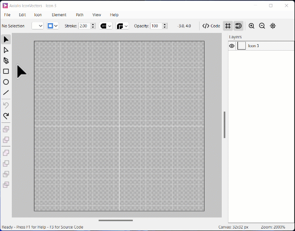Screen dimensions: 295x231
Task: Toggle the grid display button
Action: (x=228, y=26)
